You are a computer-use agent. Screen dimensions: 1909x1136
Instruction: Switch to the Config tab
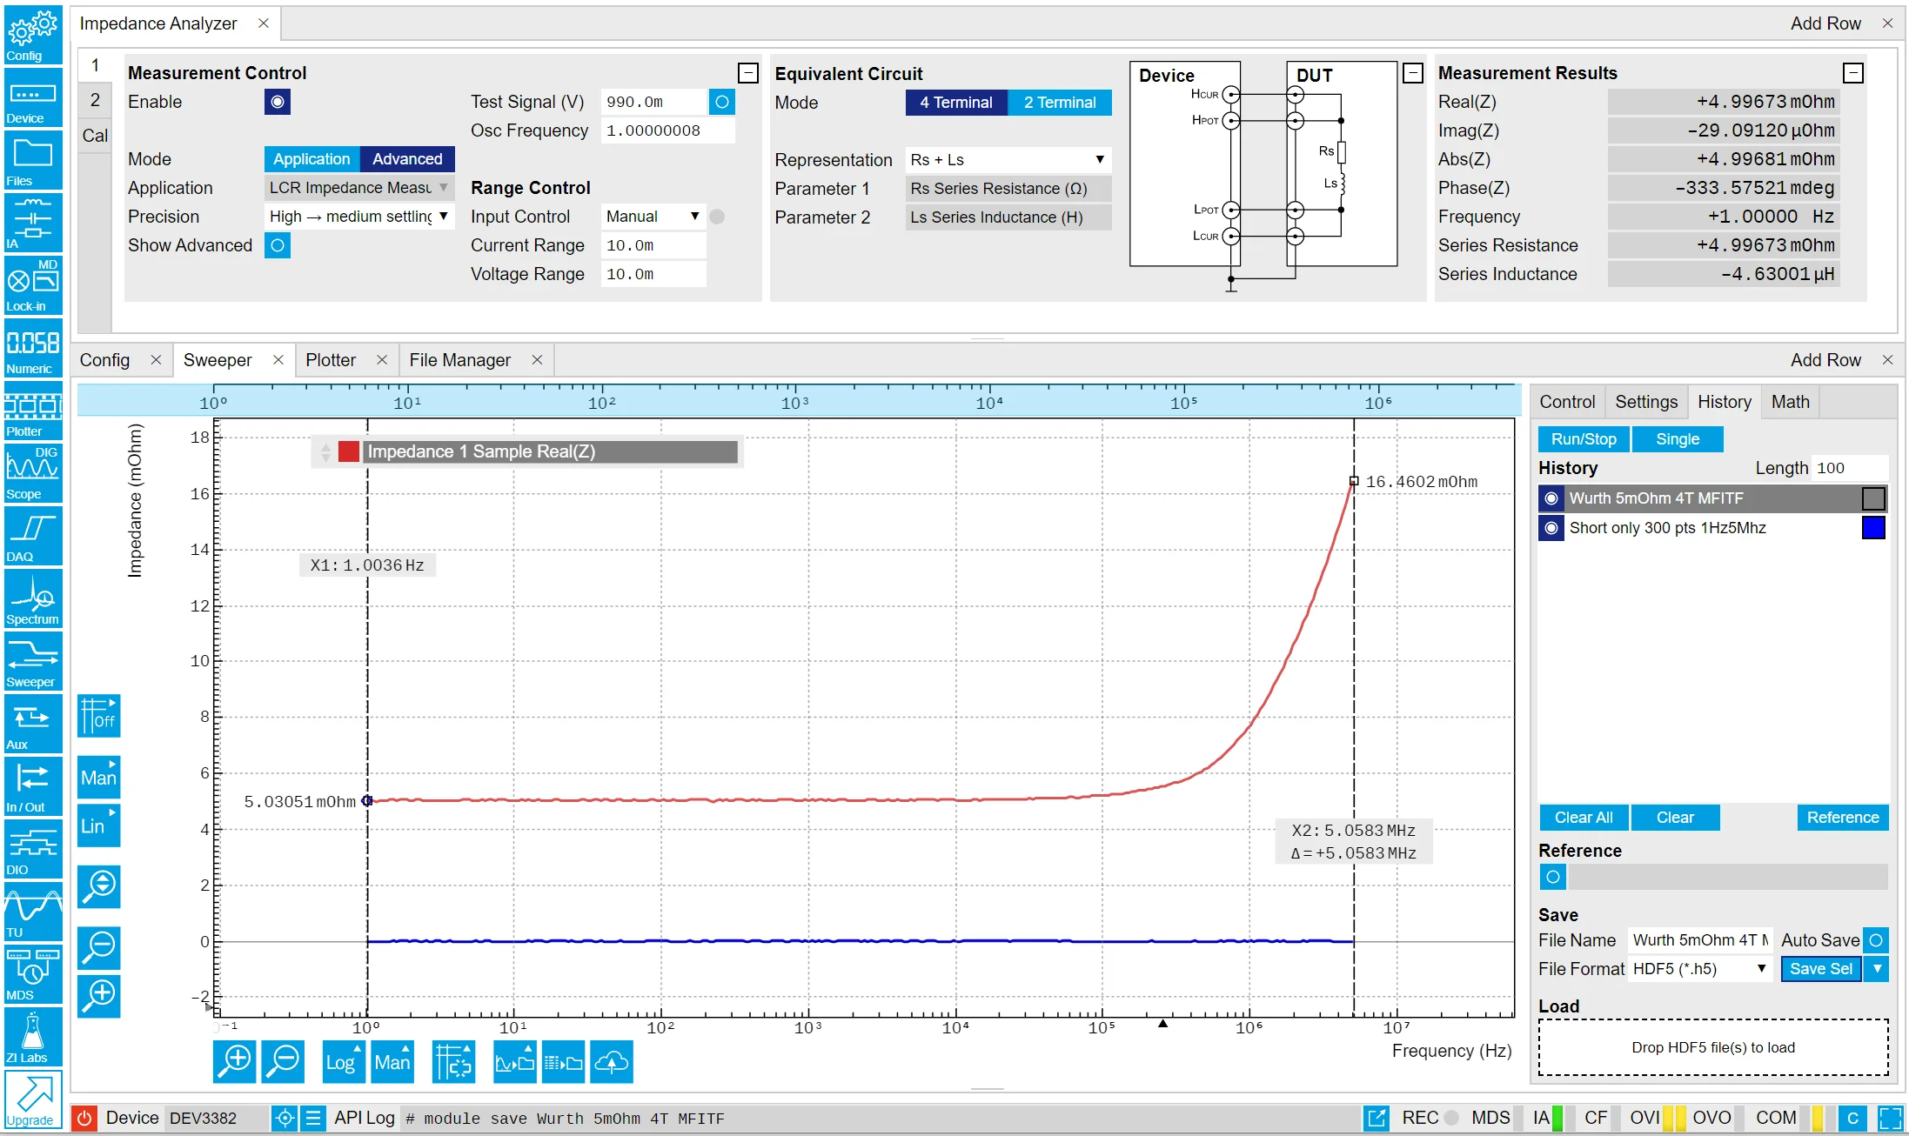(x=104, y=360)
